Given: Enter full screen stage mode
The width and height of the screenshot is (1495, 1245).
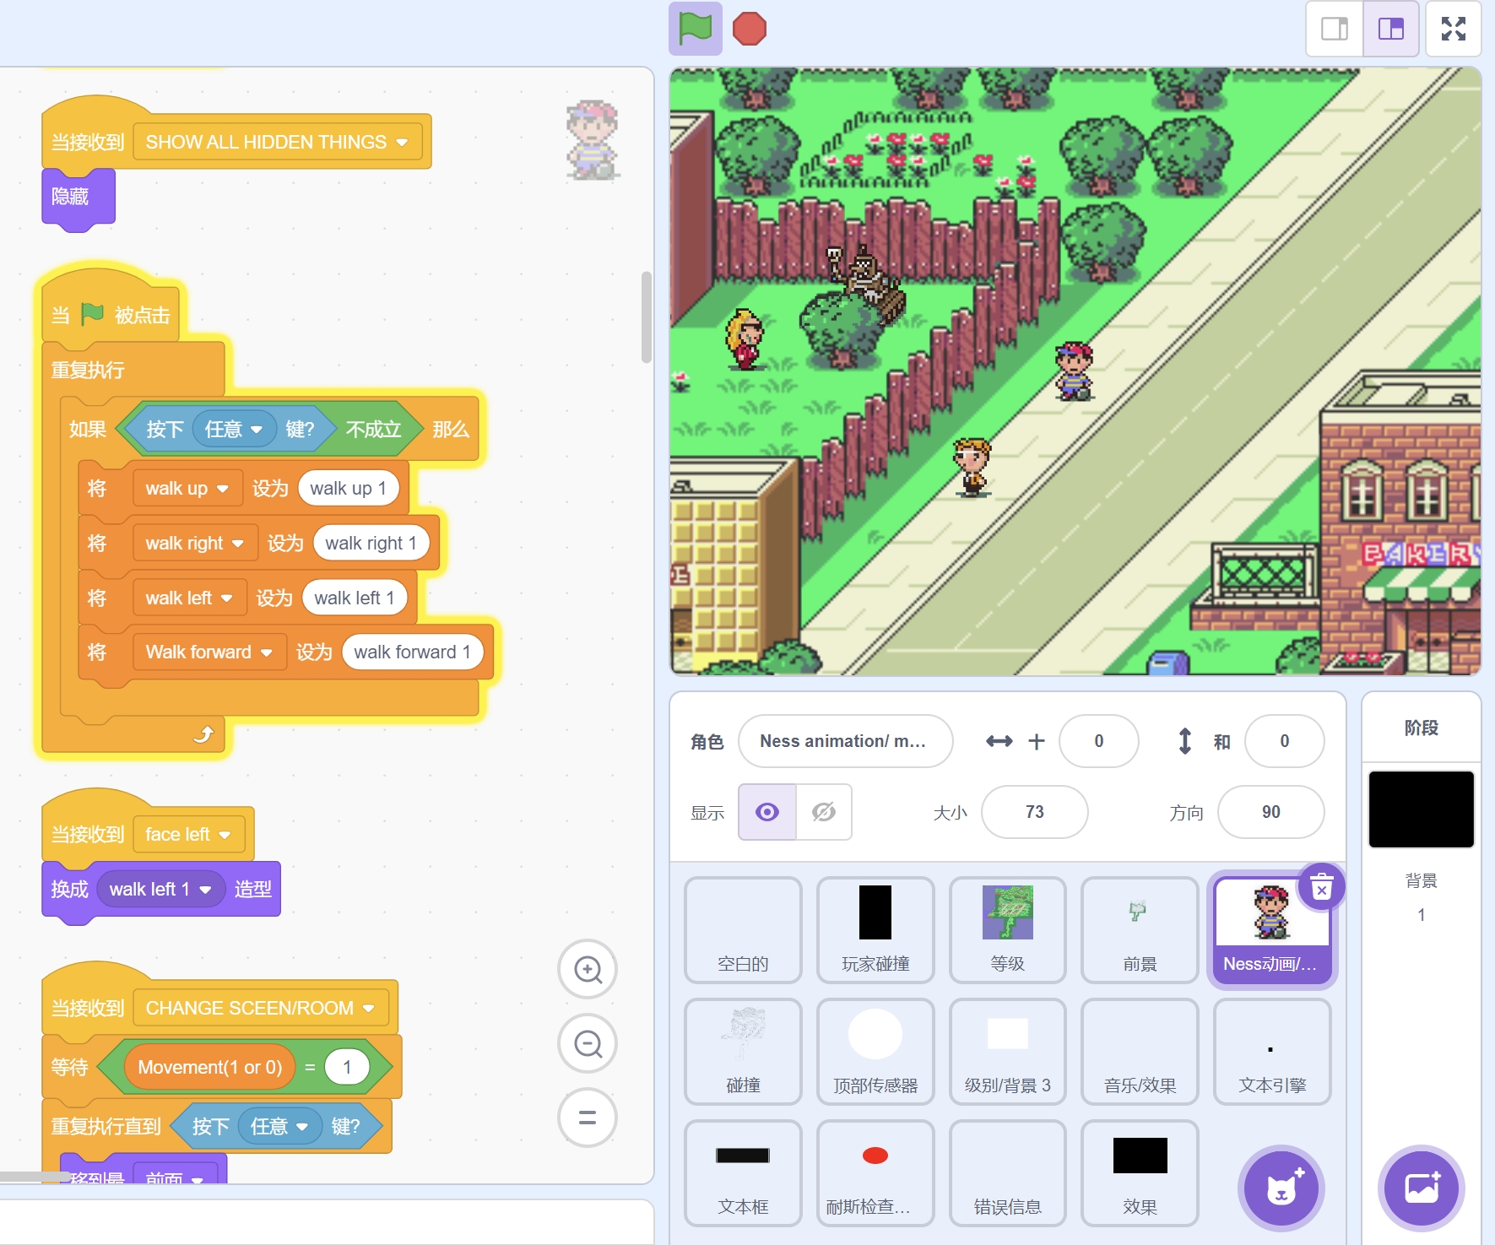Looking at the screenshot, I should tap(1453, 29).
